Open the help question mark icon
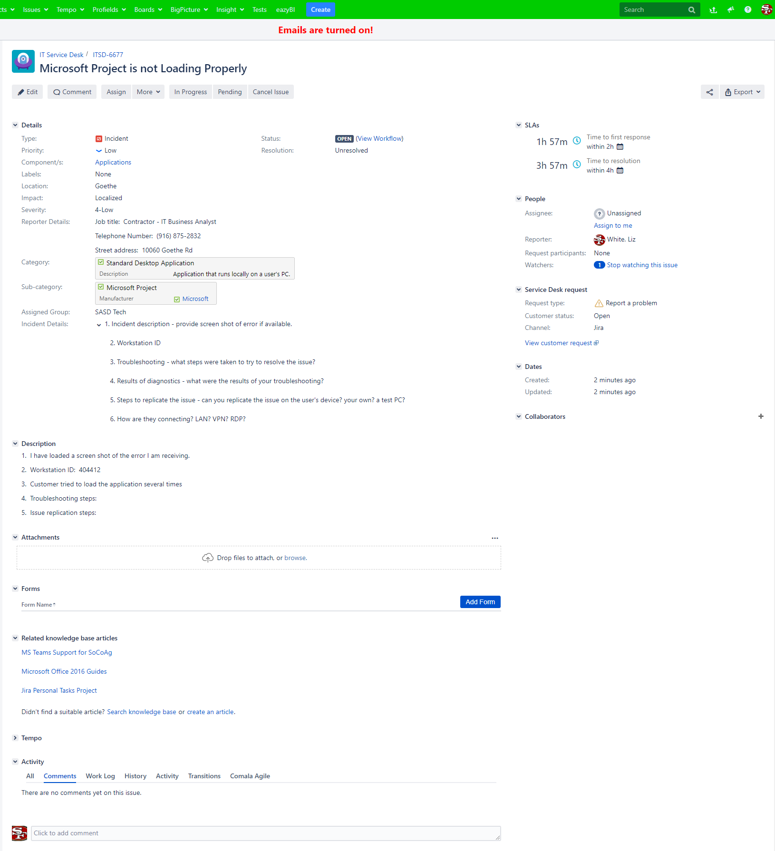Image resolution: width=775 pixels, height=851 pixels. (x=748, y=10)
